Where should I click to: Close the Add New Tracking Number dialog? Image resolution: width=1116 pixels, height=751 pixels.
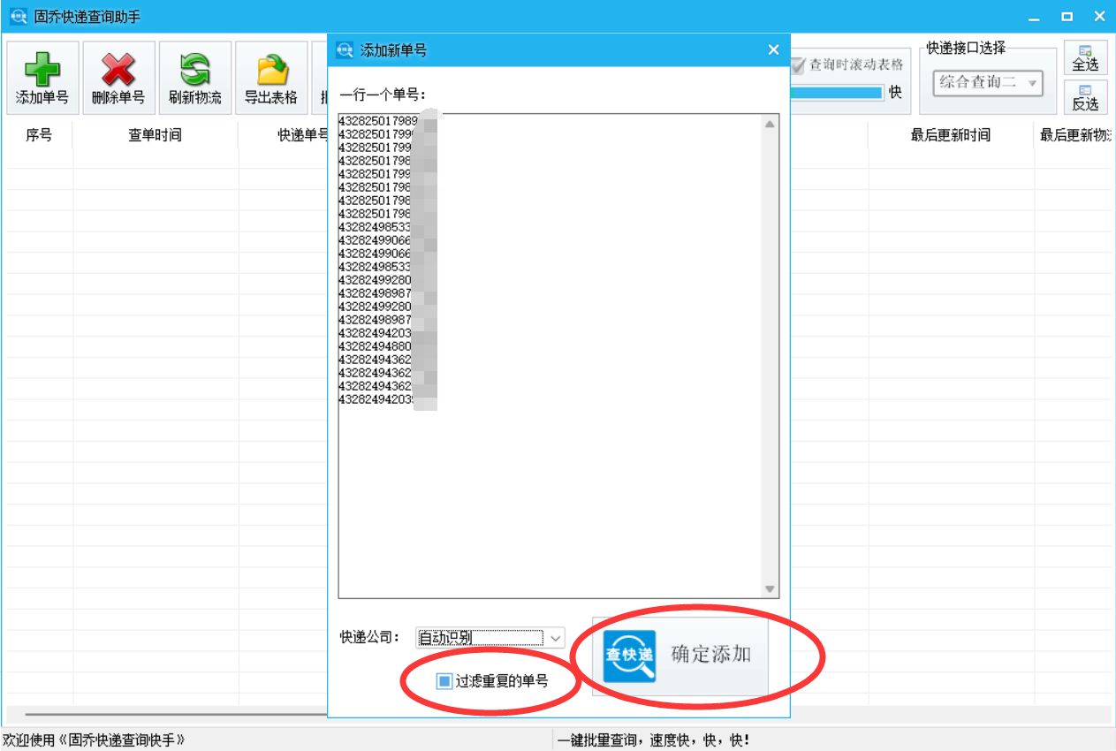pos(773,50)
